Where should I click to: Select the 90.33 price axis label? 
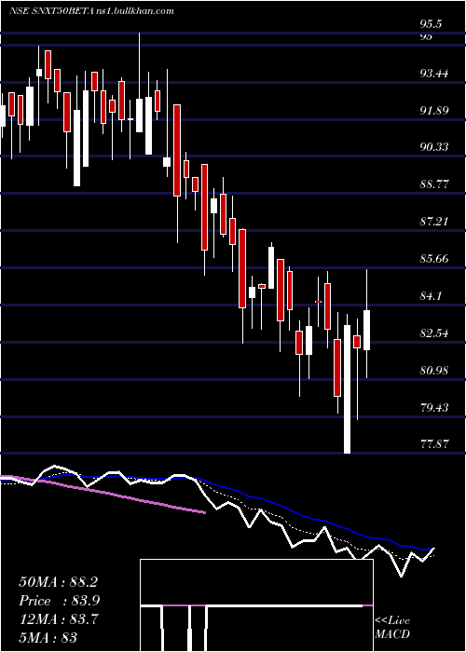[434, 147]
